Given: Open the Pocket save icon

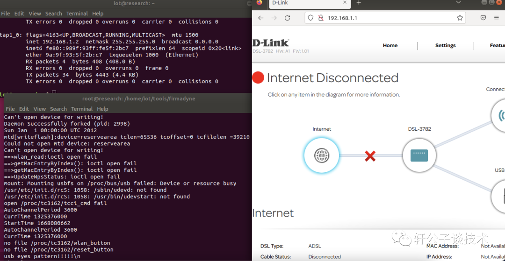Looking at the screenshot, I should pyautogui.click(x=483, y=18).
